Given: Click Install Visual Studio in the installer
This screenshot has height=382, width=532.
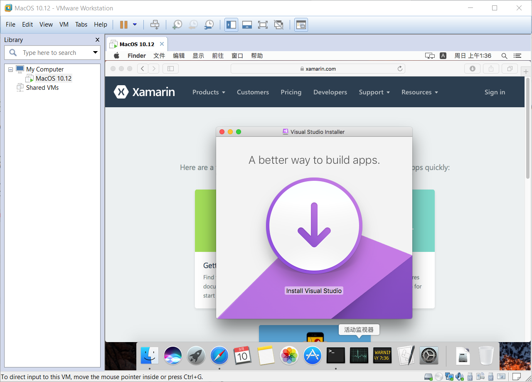Looking at the screenshot, I should (314, 291).
